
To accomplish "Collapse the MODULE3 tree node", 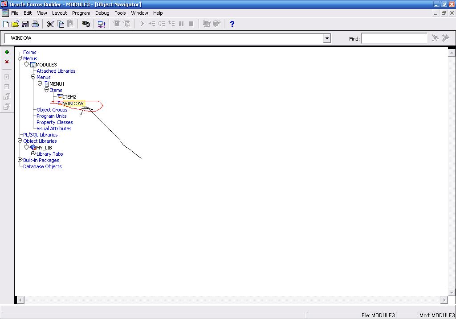I will point(27,65).
